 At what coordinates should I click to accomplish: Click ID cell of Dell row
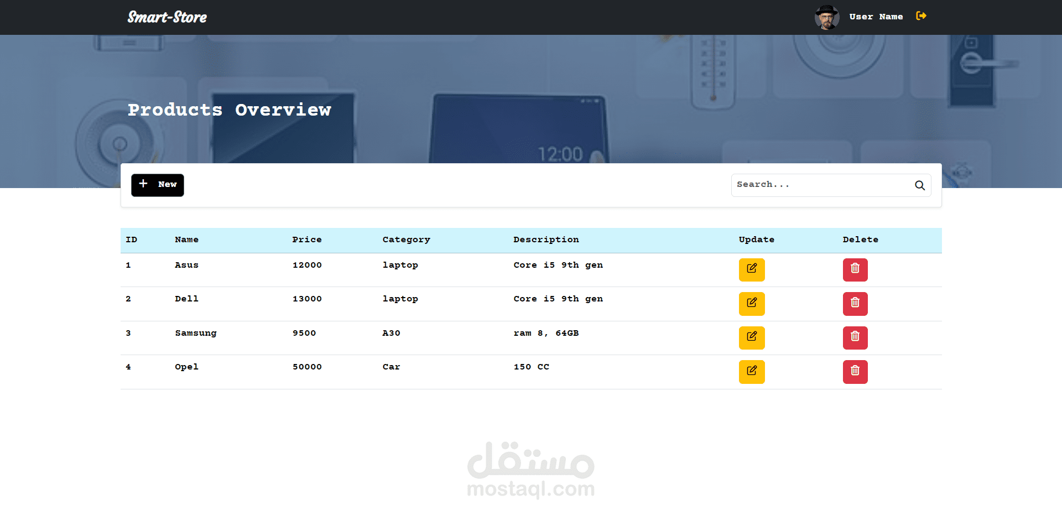[x=128, y=299]
